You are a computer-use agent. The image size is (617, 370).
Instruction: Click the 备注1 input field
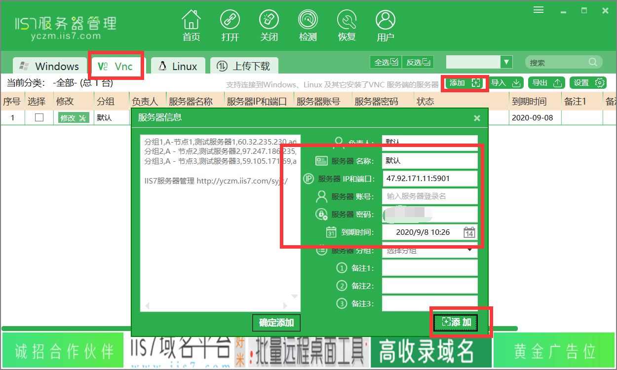click(429, 267)
